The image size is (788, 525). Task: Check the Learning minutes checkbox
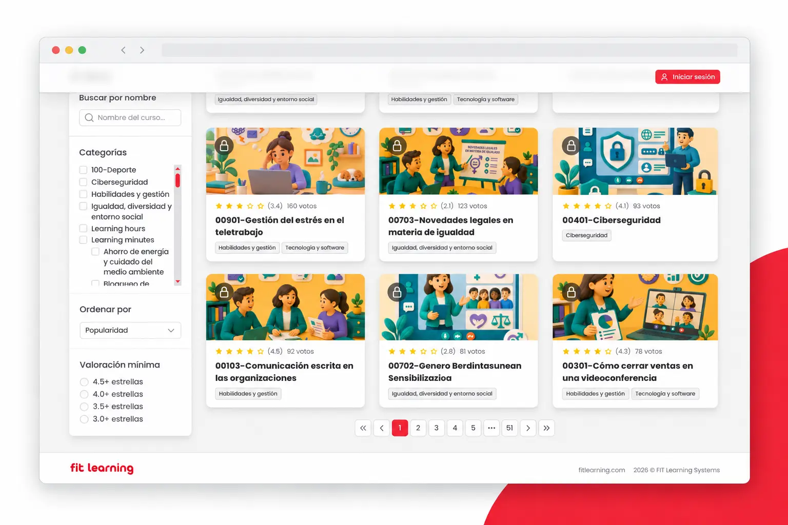tap(83, 239)
